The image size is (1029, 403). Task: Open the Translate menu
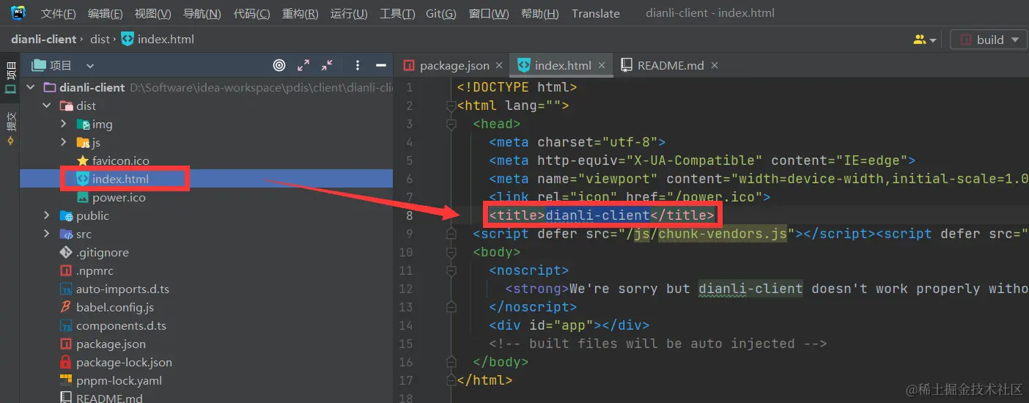point(595,13)
